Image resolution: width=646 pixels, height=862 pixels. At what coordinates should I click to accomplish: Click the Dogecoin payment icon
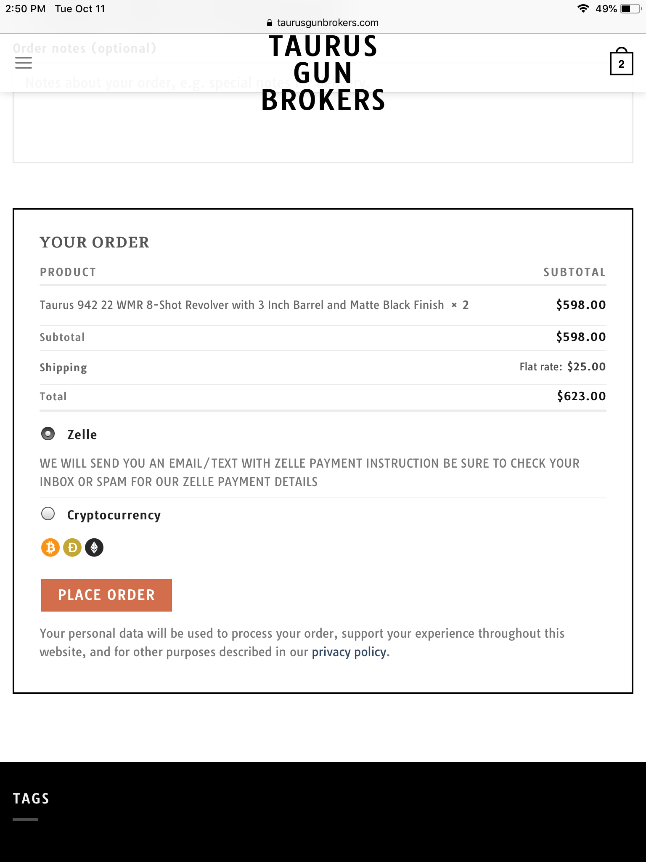coord(72,548)
